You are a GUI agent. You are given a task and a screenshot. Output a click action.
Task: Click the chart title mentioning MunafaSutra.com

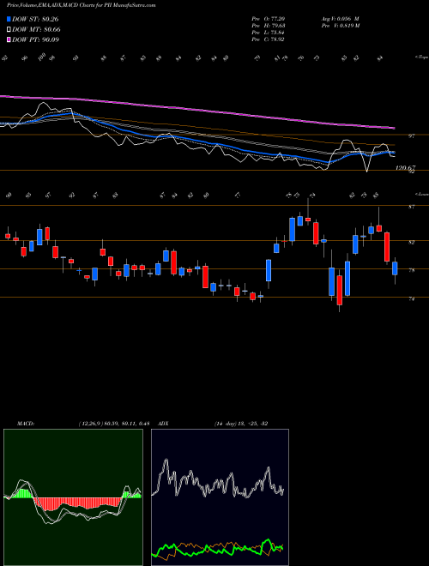coord(82,6)
